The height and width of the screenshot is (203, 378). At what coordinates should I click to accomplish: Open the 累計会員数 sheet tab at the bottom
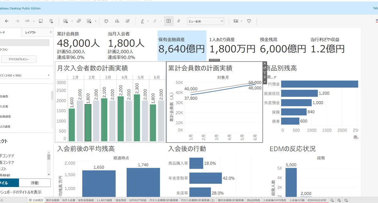(53, 200)
